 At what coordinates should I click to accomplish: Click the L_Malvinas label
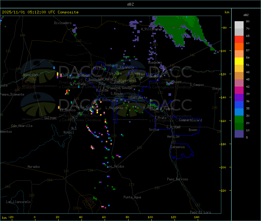tap(114, 108)
